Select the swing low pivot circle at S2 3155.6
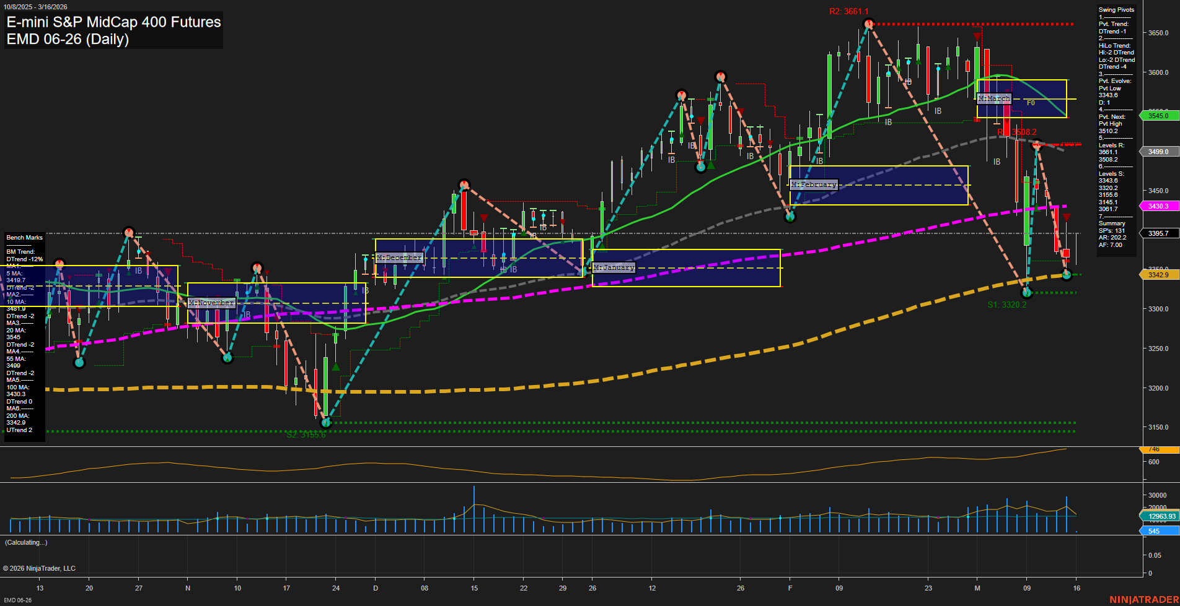Image resolution: width=1180 pixels, height=606 pixels. pos(326,423)
